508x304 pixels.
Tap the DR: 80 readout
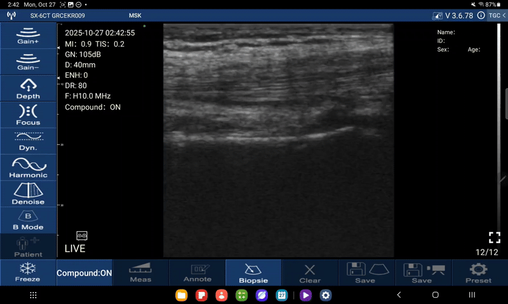76,85
